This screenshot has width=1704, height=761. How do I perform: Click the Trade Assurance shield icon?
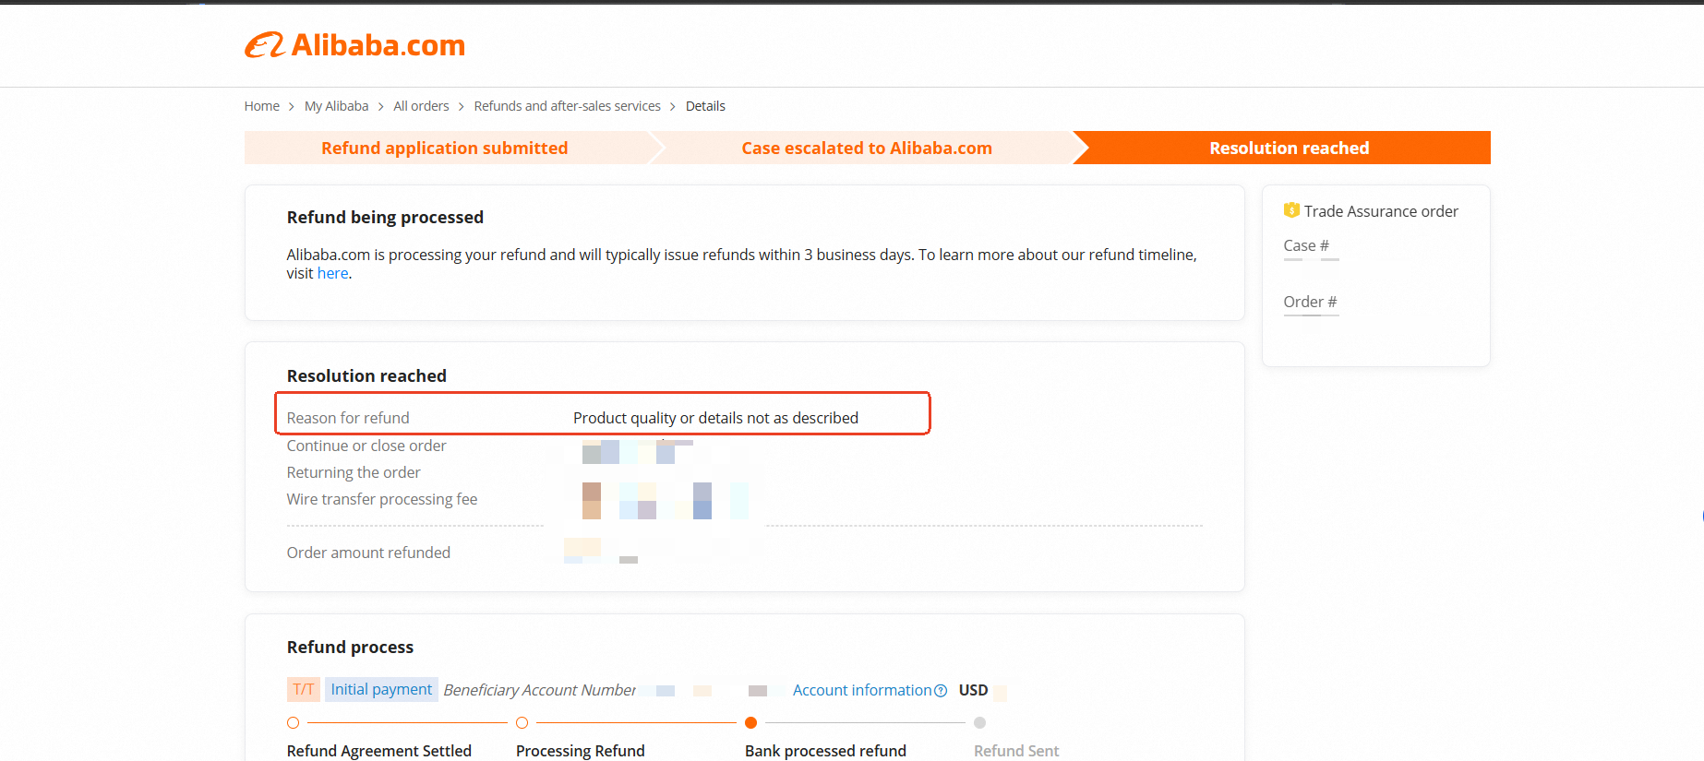tap(1291, 210)
